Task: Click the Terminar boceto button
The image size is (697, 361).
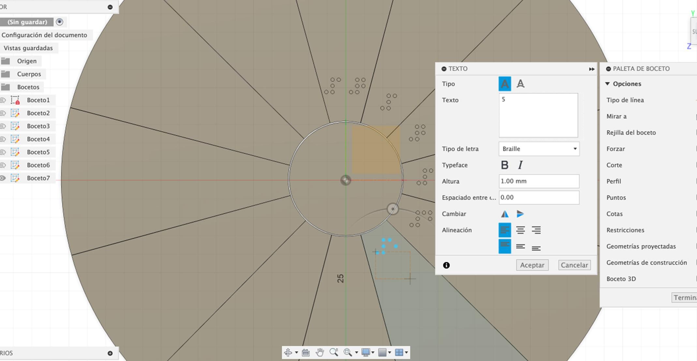Action: point(684,298)
